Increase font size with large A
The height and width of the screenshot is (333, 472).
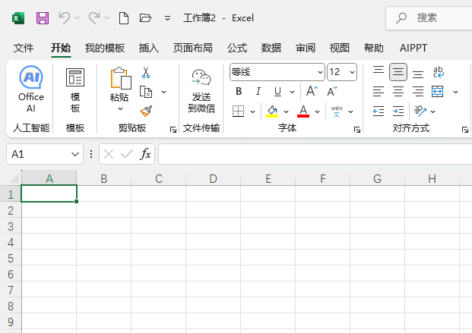(312, 91)
